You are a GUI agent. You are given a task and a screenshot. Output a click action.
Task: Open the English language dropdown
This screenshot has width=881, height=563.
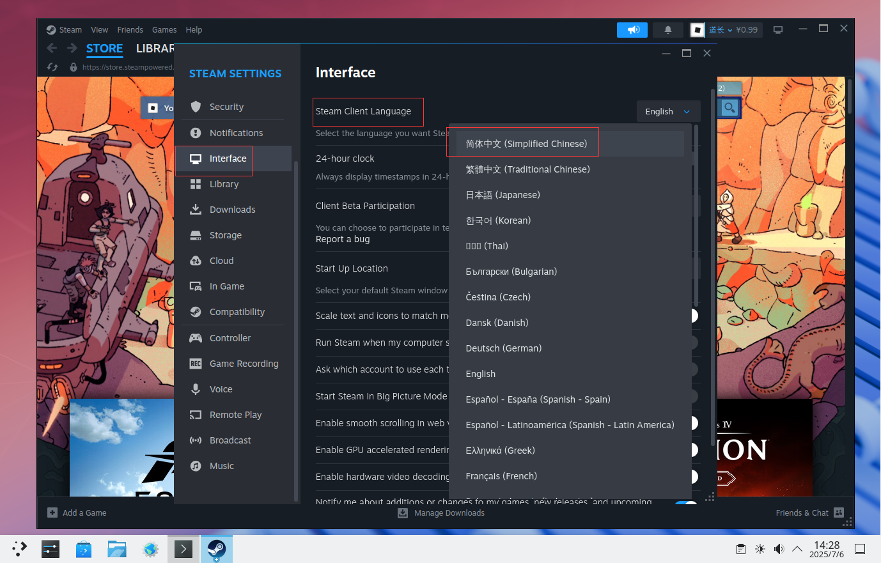[x=668, y=111]
